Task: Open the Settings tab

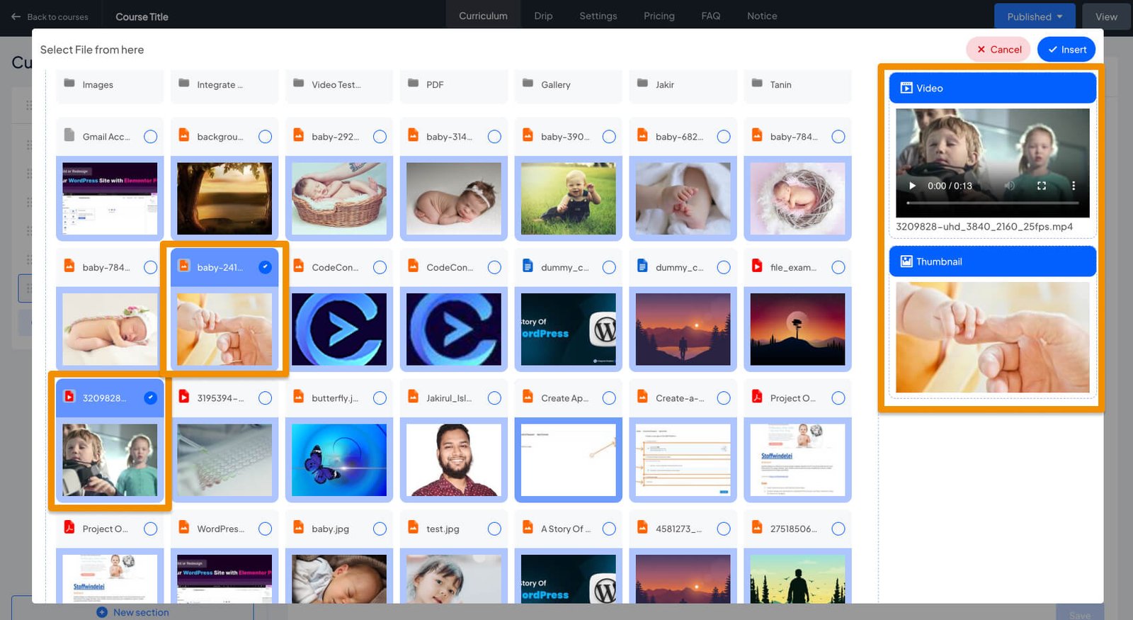Action: tap(598, 16)
